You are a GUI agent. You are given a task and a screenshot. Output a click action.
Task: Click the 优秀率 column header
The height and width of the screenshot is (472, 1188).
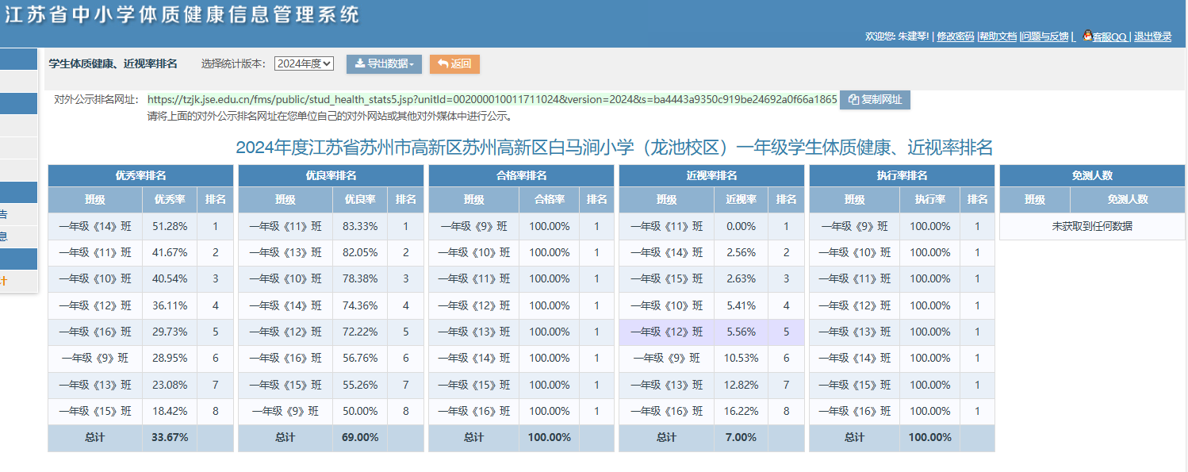tap(170, 200)
